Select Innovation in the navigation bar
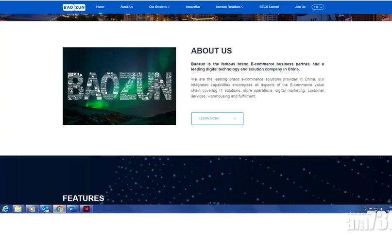The image size is (392, 235). (x=193, y=7)
